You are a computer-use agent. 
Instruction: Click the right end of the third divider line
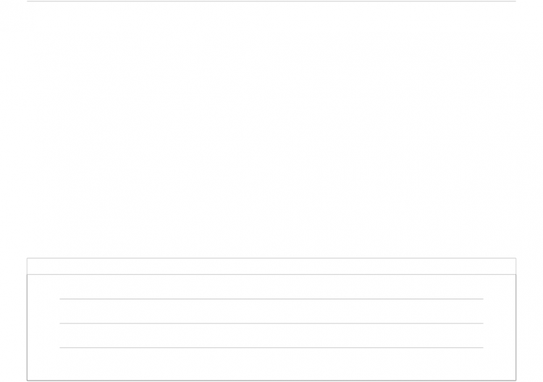[482, 347]
